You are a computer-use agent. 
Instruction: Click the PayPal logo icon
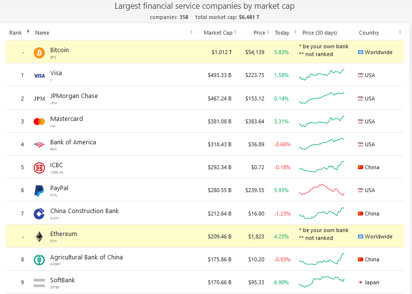pos(39,191)
